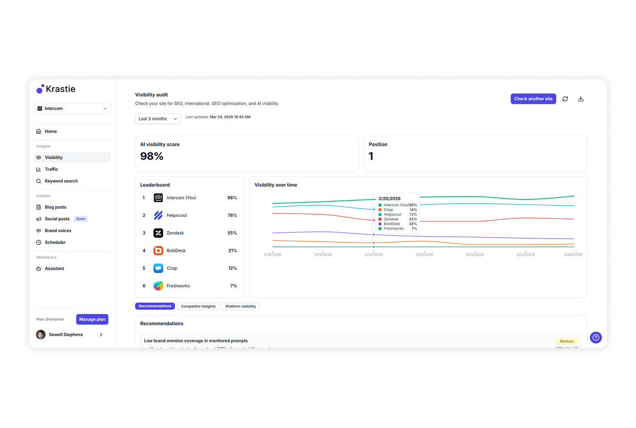Click Check another site button

533,99
